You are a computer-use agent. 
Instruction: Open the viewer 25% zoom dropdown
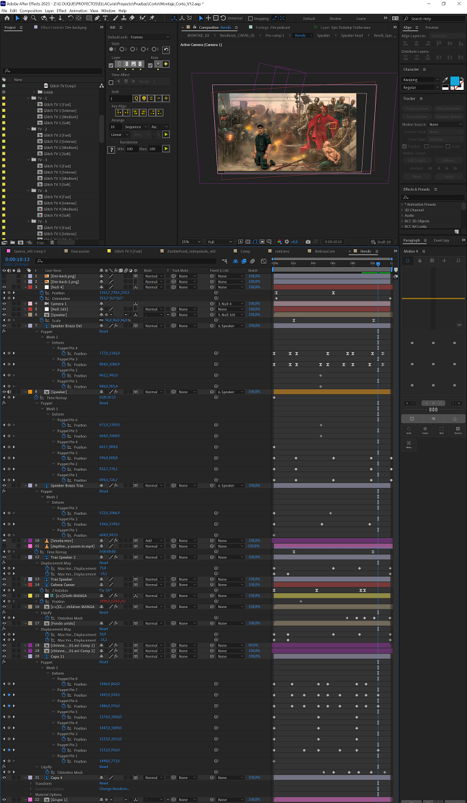pyautogui.click(x=191, y=242)
